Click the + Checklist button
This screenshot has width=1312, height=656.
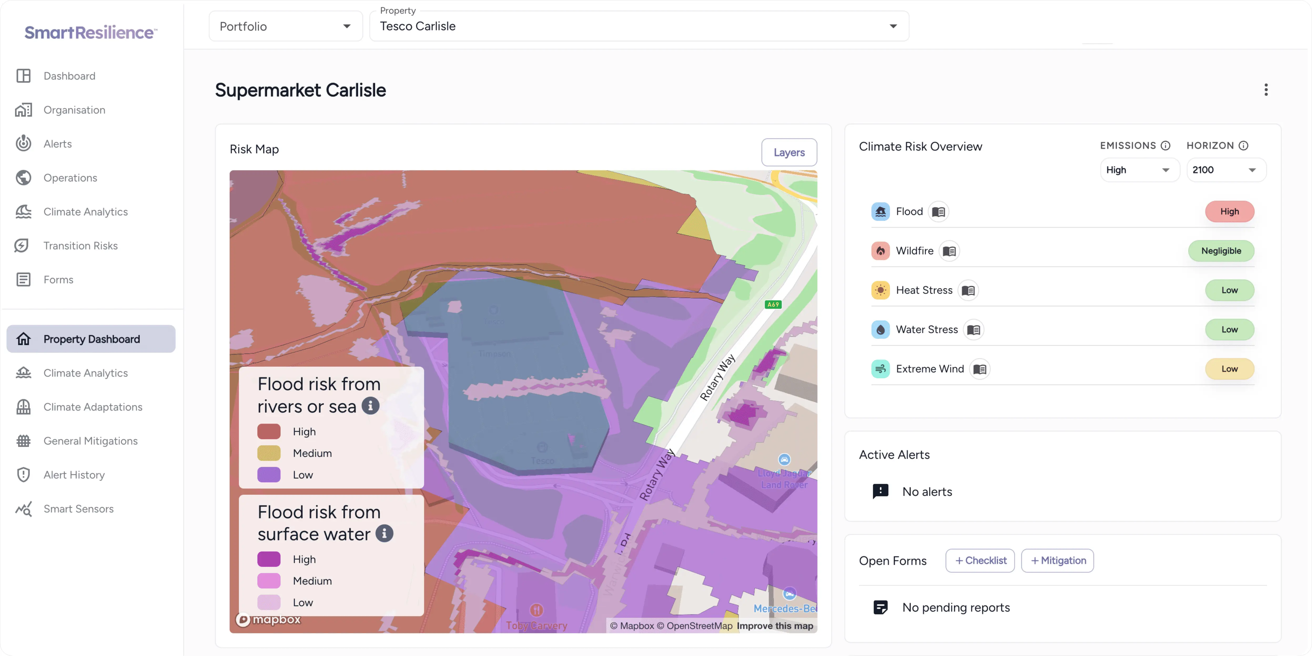(980, 561)
